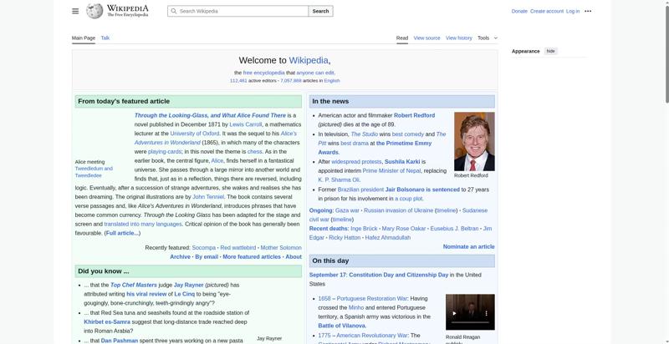Open 'More featured articles' link
The height and width of the screenshot is (344, 669).
[x=252, y=256]
